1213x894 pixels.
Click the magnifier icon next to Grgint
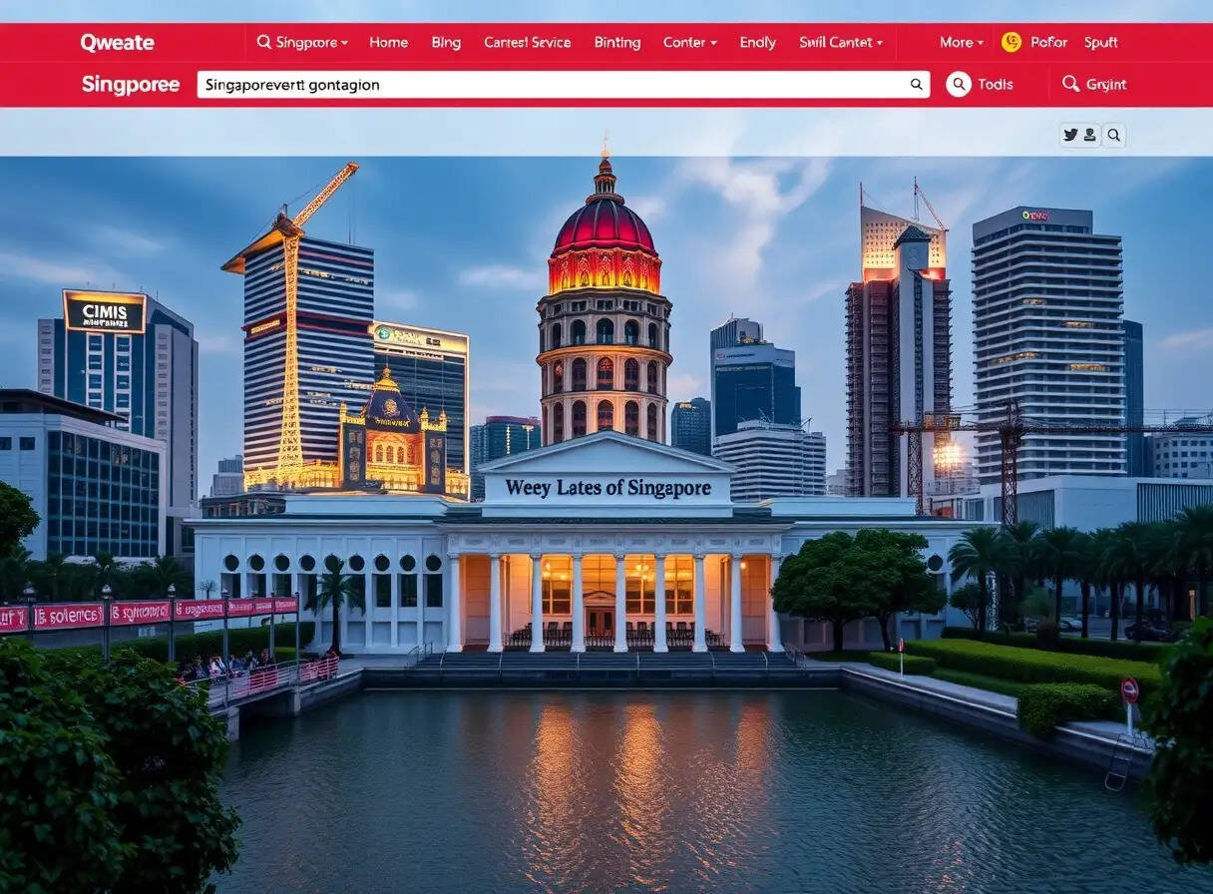(1070, 84)
